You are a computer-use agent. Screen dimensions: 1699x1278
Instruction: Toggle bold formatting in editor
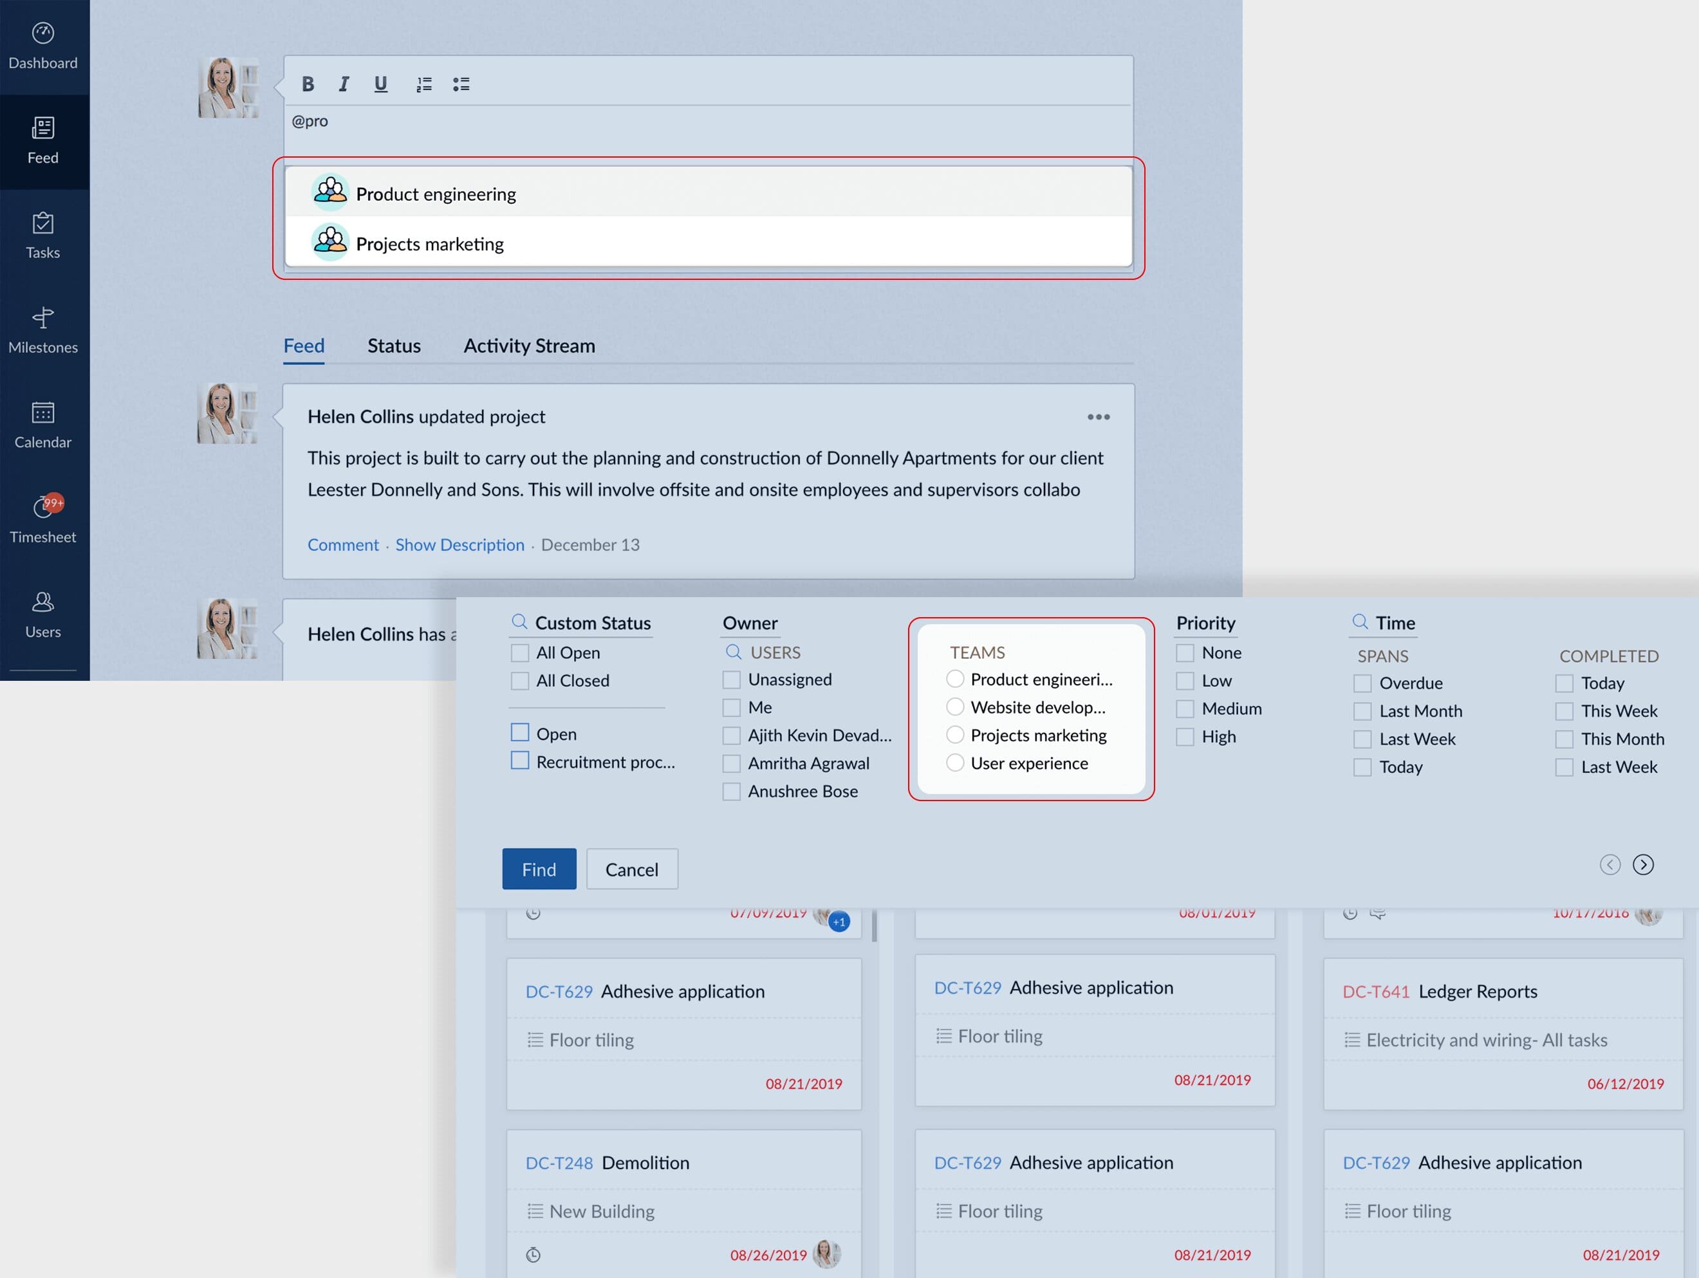(x=308, y=84)
